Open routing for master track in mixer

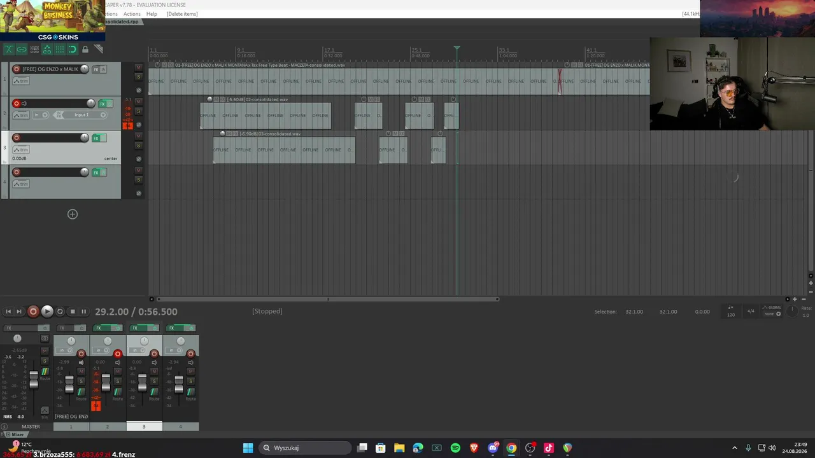(x=45, y=372)
